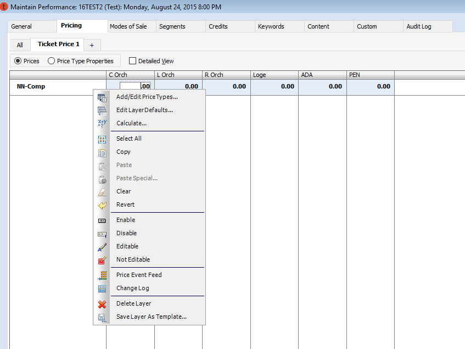
Task: Click the Paste Special icon
Action: click(x=102, y=179)
